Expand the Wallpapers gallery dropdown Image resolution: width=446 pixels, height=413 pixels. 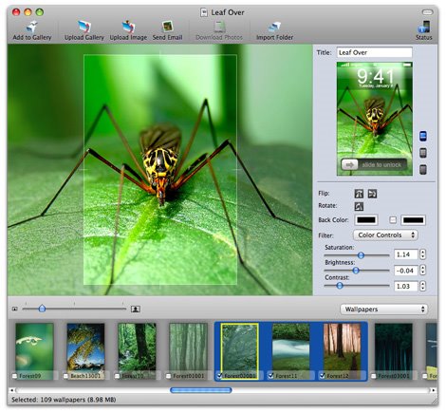coord(384,310)
